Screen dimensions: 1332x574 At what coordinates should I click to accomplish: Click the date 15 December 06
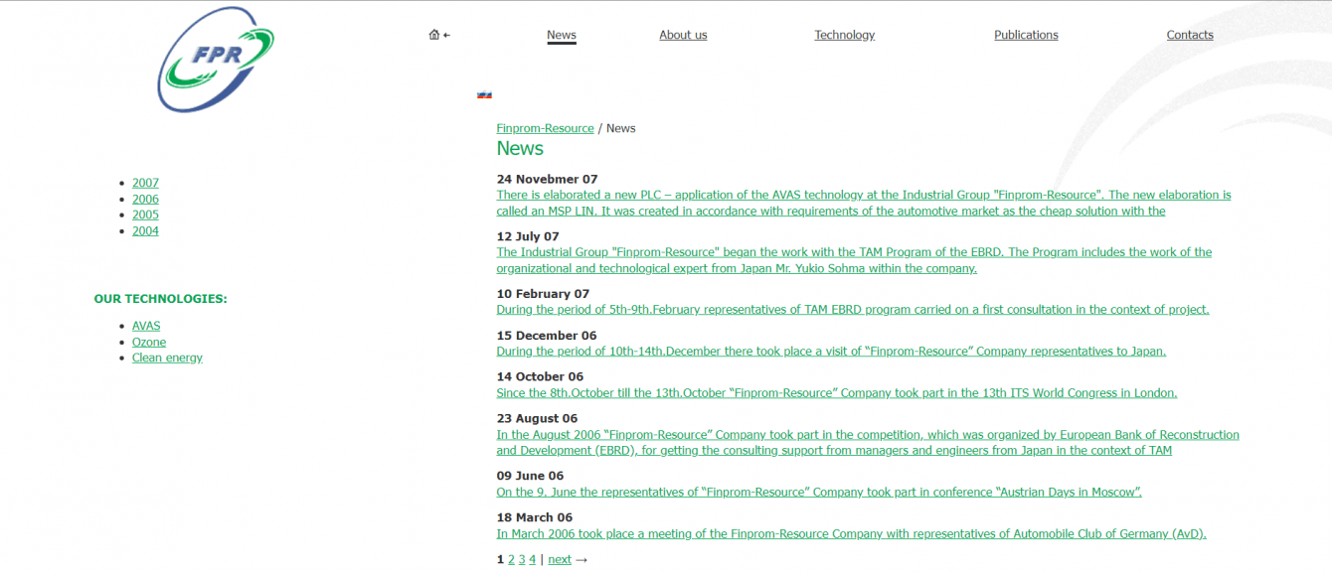[x=547, y=337]
